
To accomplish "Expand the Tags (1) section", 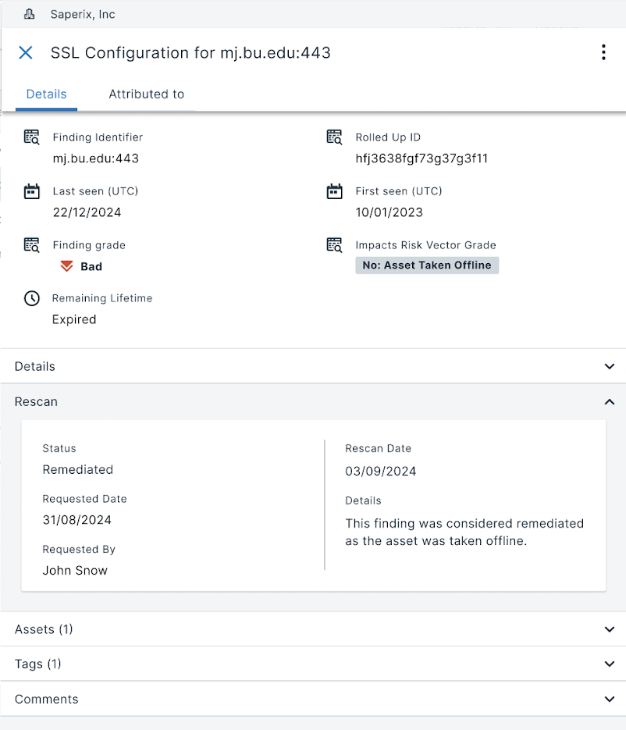I will click(x=610, y=664).
